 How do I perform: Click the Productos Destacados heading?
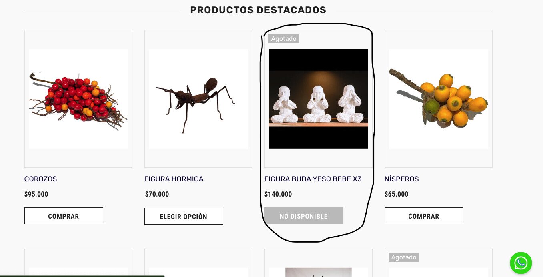click(x=258, y=10)
